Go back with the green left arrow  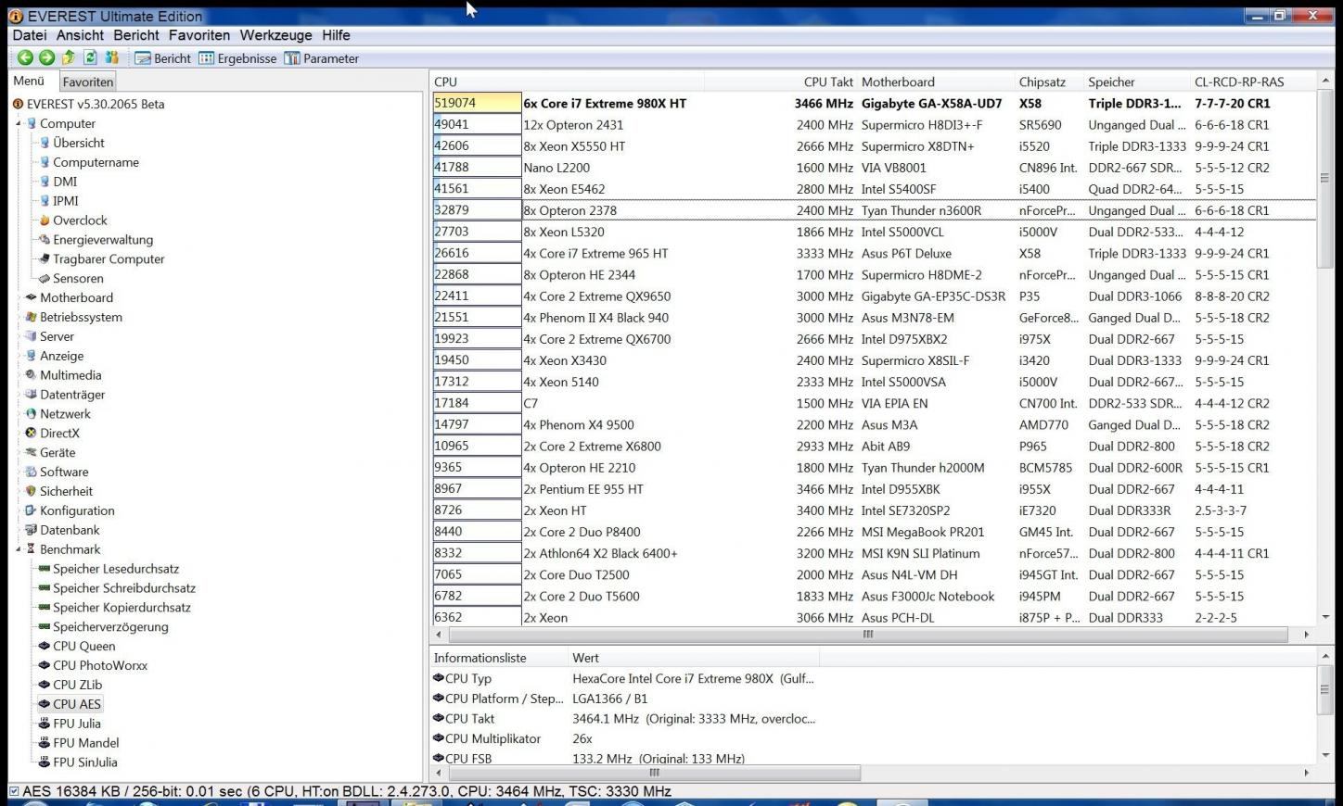pyautogui.click(x=25, y=57)
